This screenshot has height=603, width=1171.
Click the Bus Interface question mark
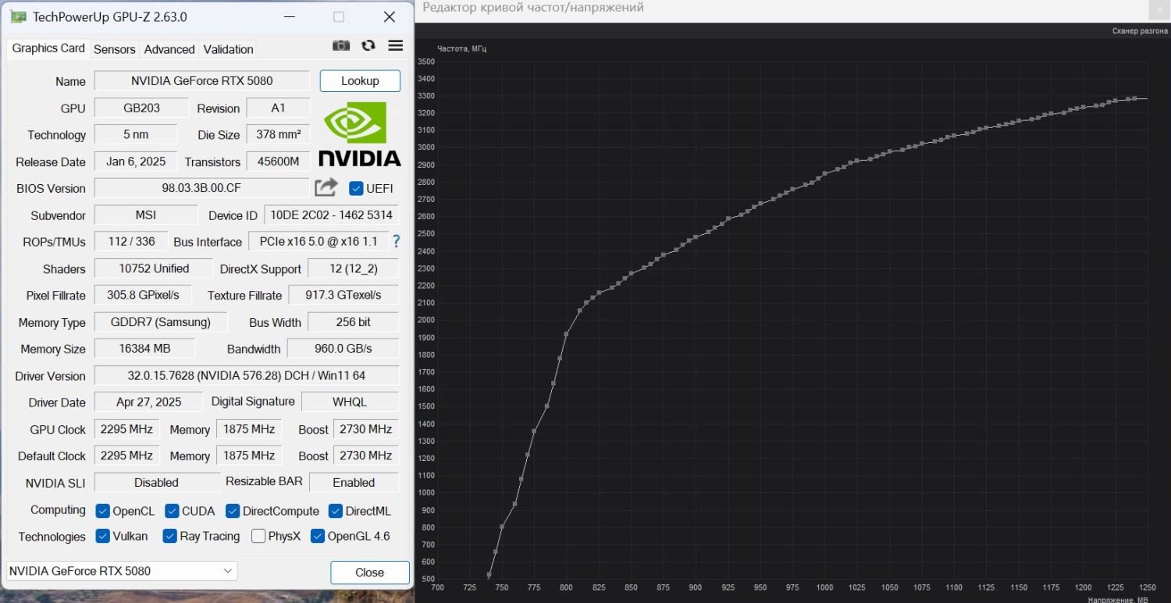[397, 241]
